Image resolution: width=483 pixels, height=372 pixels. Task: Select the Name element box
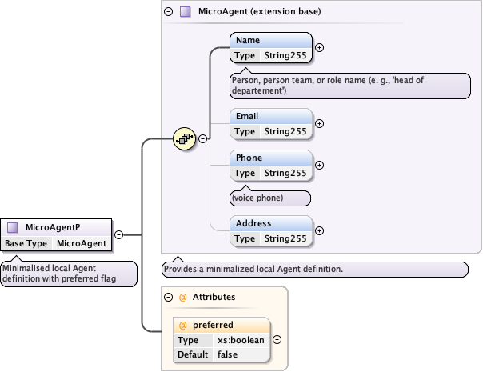[x=270, y=40]
